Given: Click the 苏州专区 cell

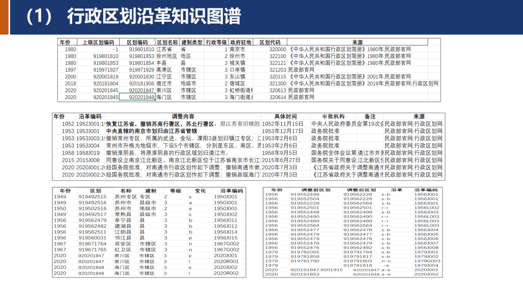Looking at the screenshot, I should click(126, 197).
